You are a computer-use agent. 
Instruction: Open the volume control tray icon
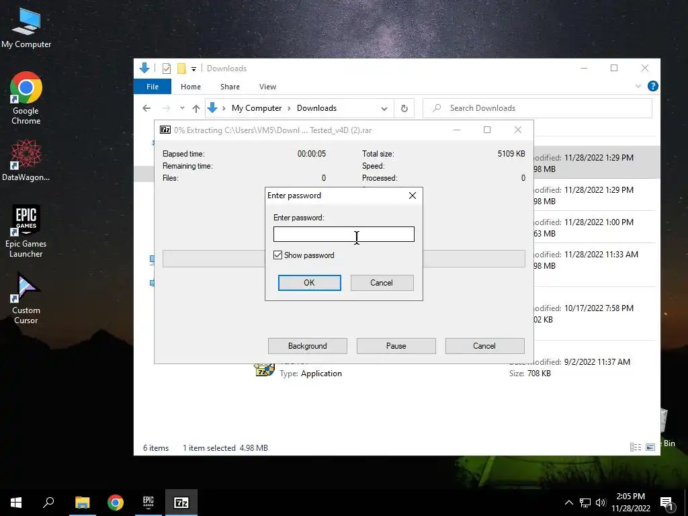point(601,503)
